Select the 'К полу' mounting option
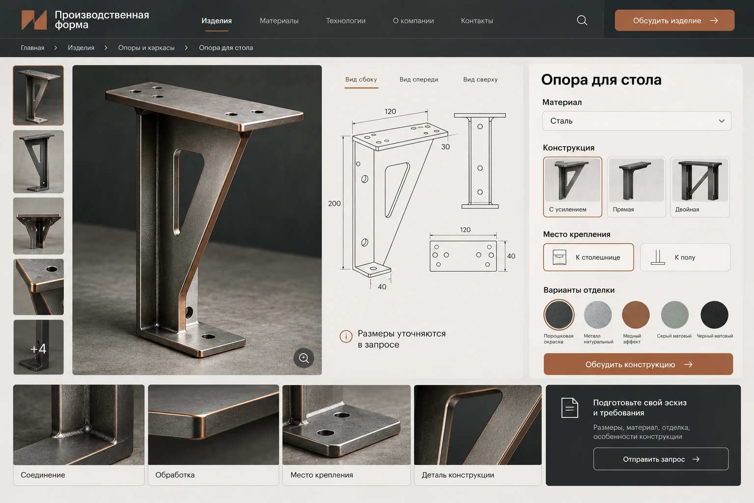 point(685,257)
